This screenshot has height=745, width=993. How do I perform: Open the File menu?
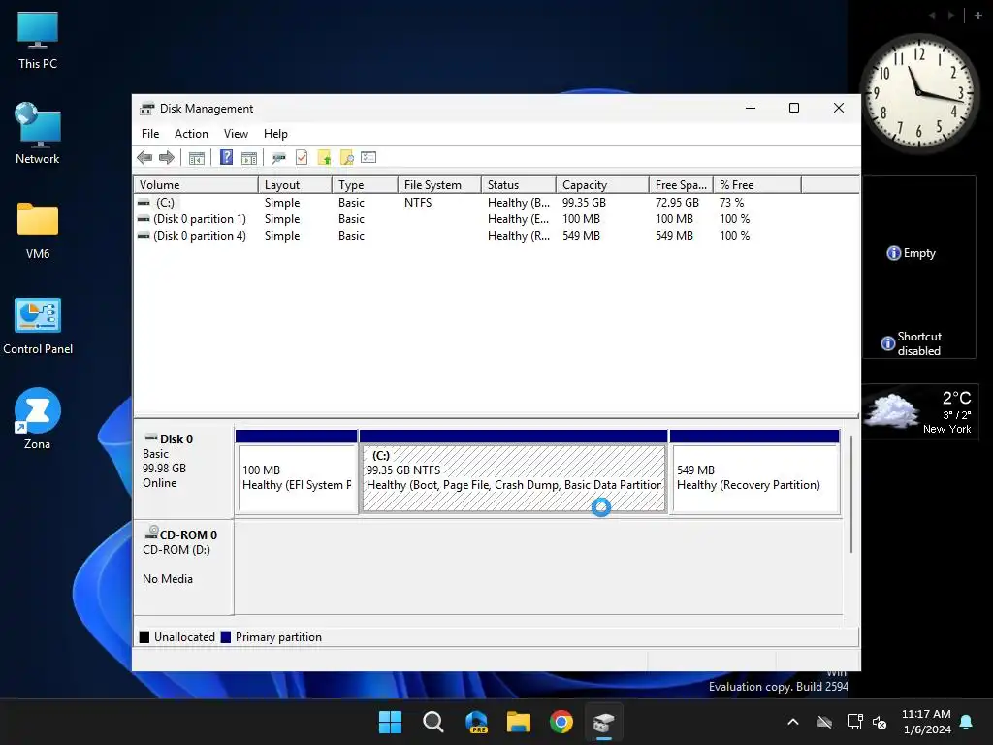click(150, 134)
